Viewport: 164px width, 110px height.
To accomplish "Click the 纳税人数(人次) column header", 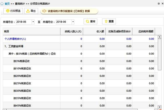I will click(72, 32).
